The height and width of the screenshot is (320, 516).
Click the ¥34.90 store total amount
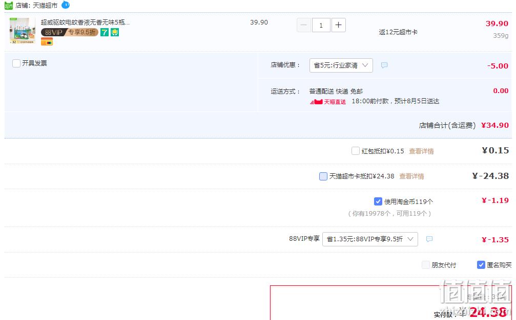coord(495,125)
